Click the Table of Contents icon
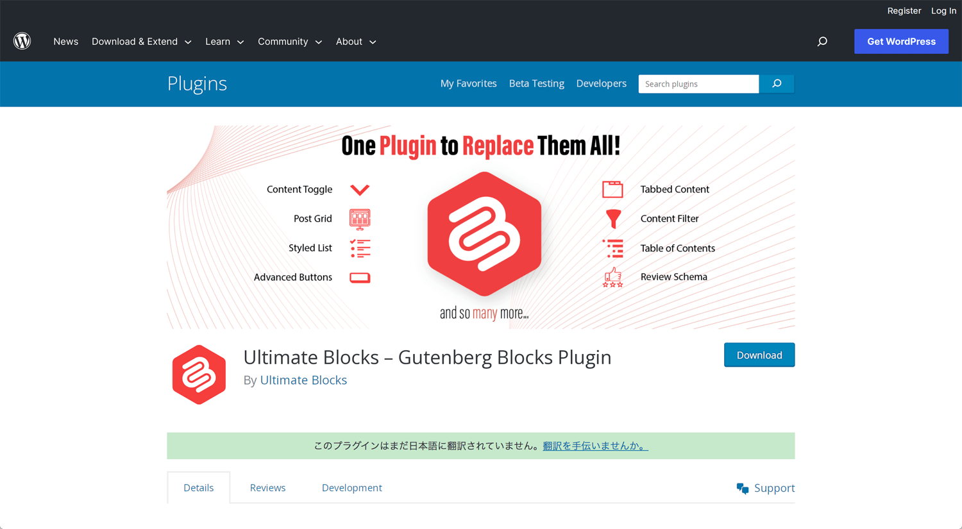The width and height of the screenshot is (962, 529). (612, 248)
